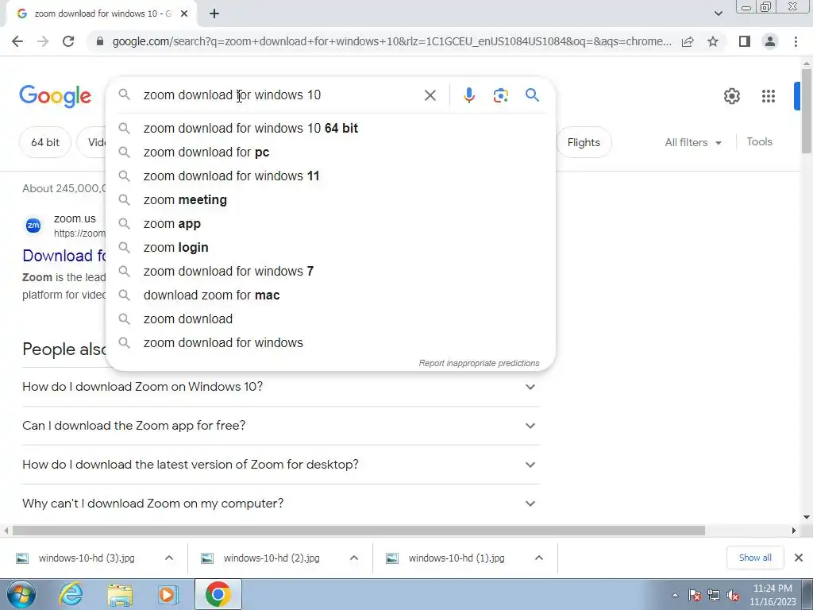Open Windows Explorer folder icon in taskbar
The image size is (813, 610).
pyautogui.click(x=120, y=594)
